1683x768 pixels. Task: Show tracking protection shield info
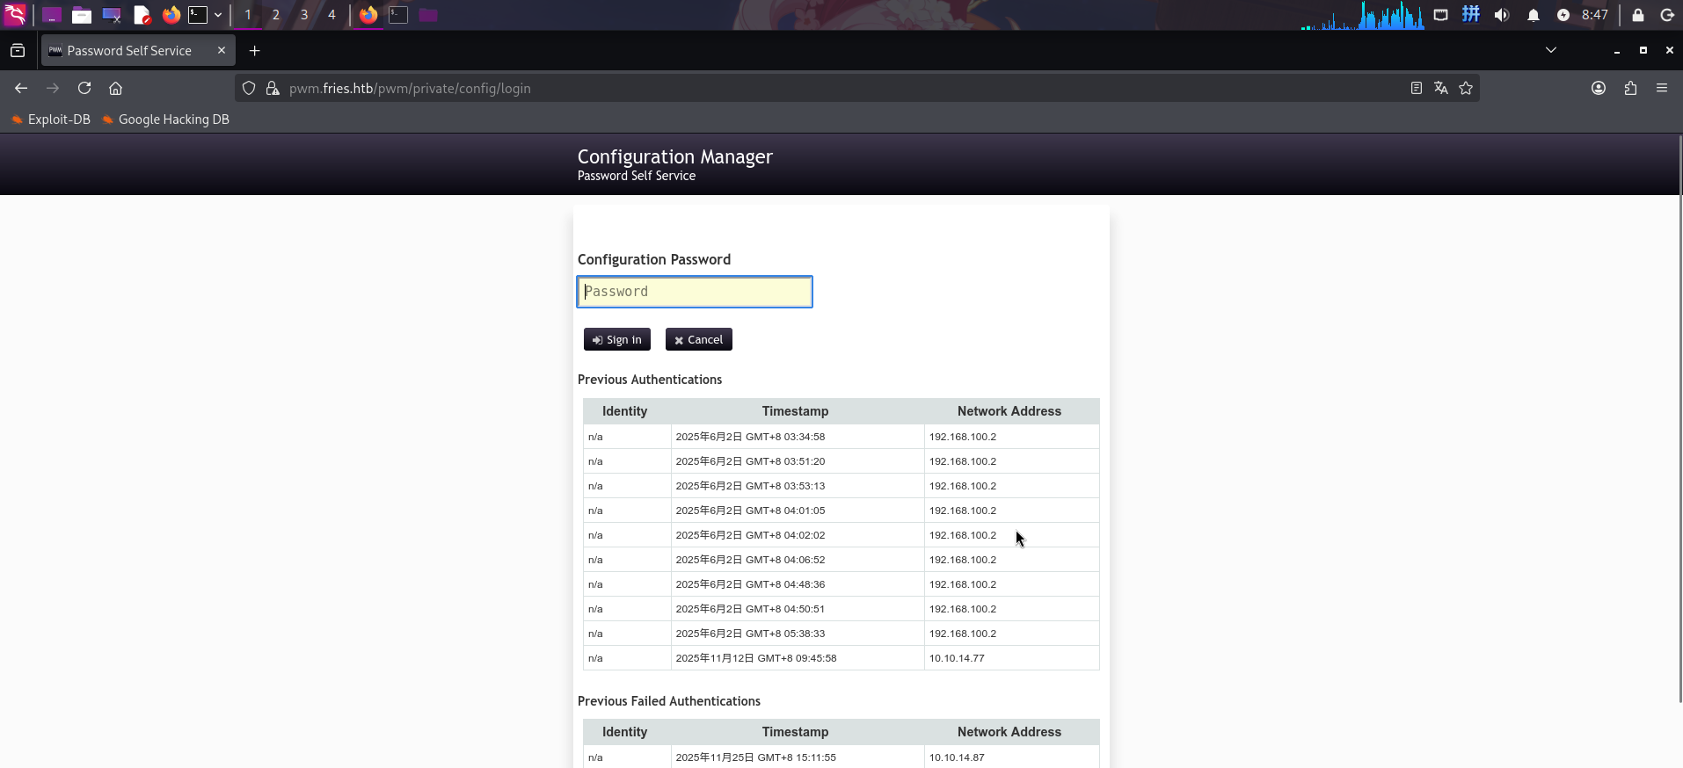[x=249, y=88]
